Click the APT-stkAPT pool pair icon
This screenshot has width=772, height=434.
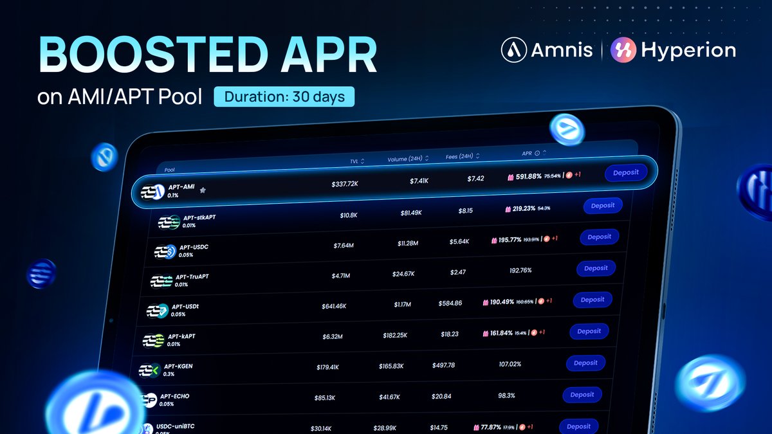tap(169, 222)
